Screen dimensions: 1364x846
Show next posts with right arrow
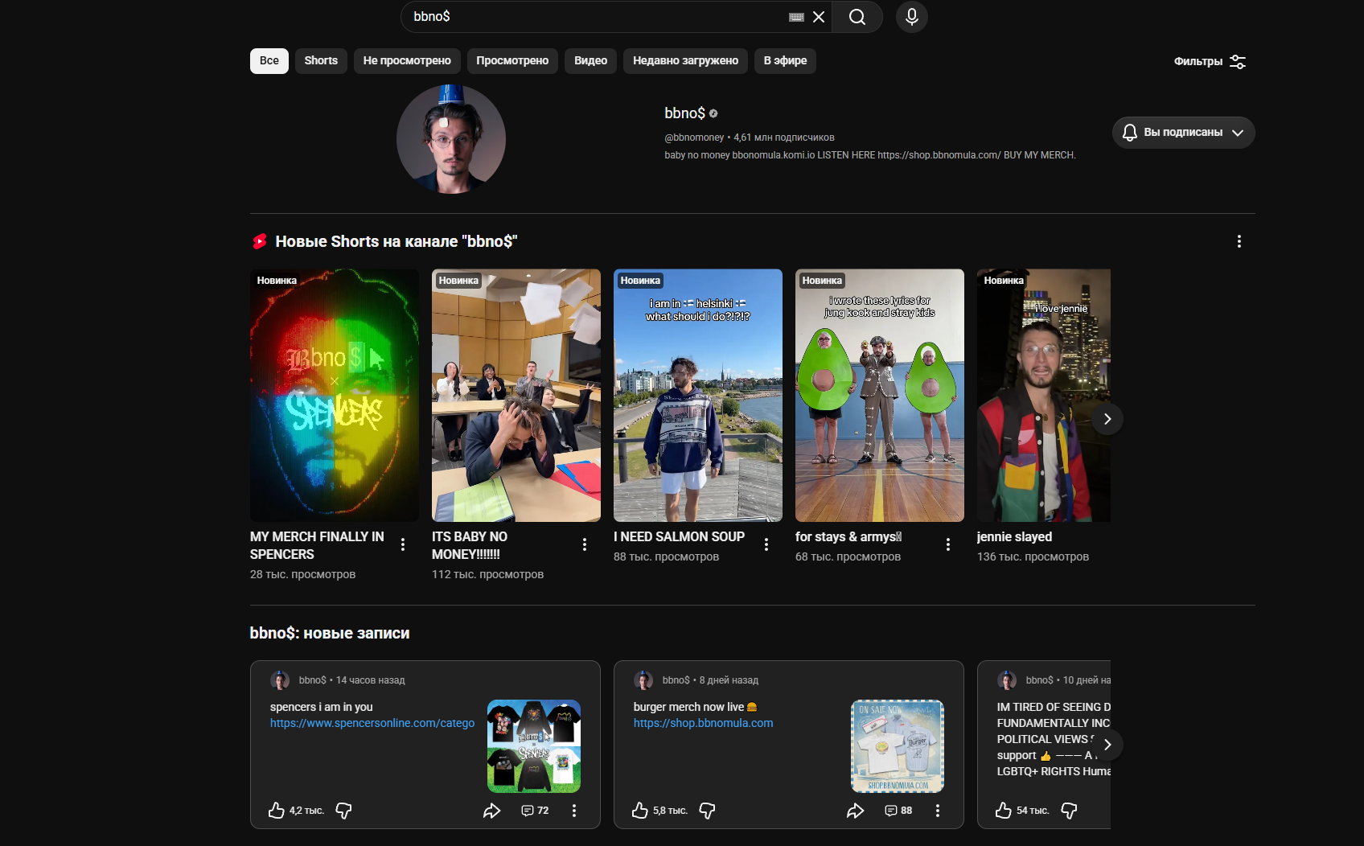click(1107, 745)
